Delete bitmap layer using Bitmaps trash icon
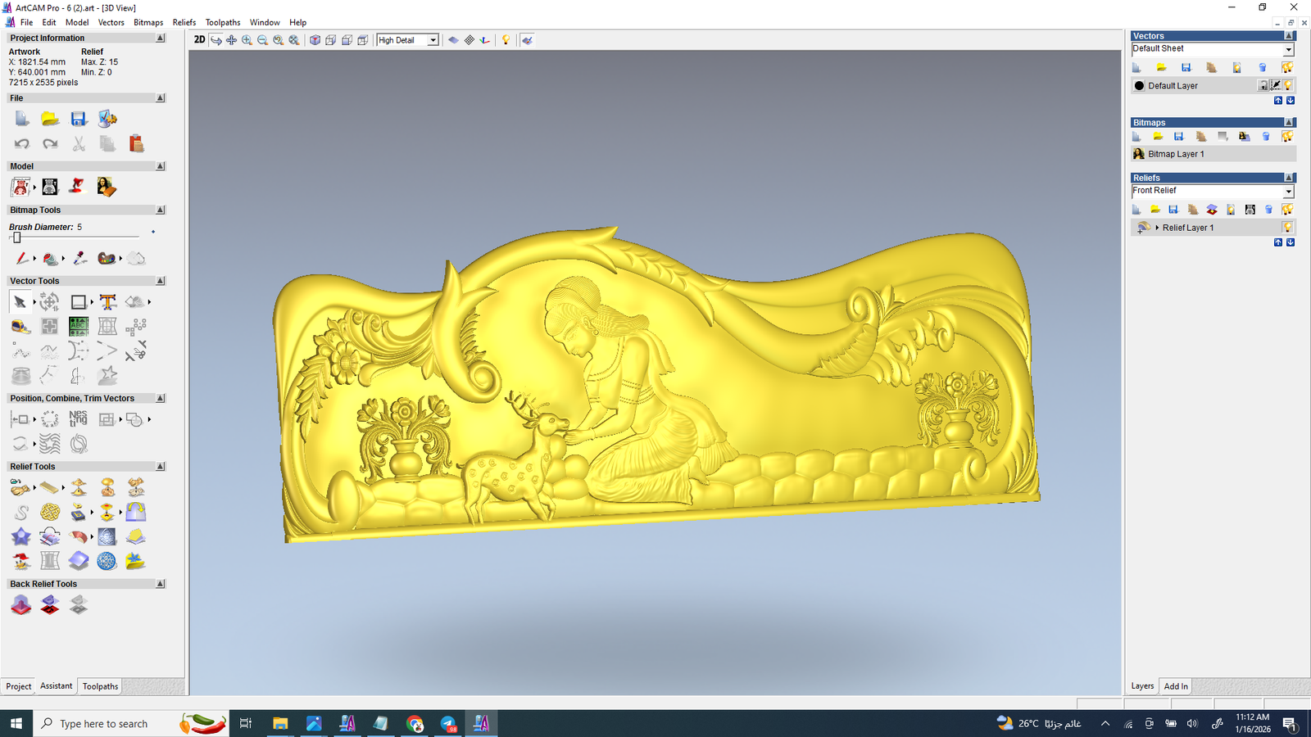The image size is (1311, 737). (x=1266, y=137)
